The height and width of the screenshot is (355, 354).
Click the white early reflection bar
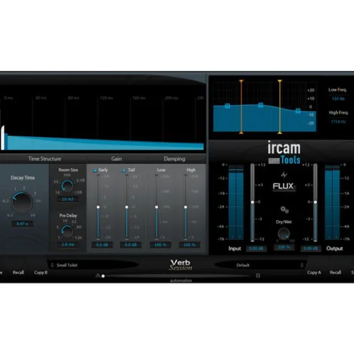tap(2, 138)
